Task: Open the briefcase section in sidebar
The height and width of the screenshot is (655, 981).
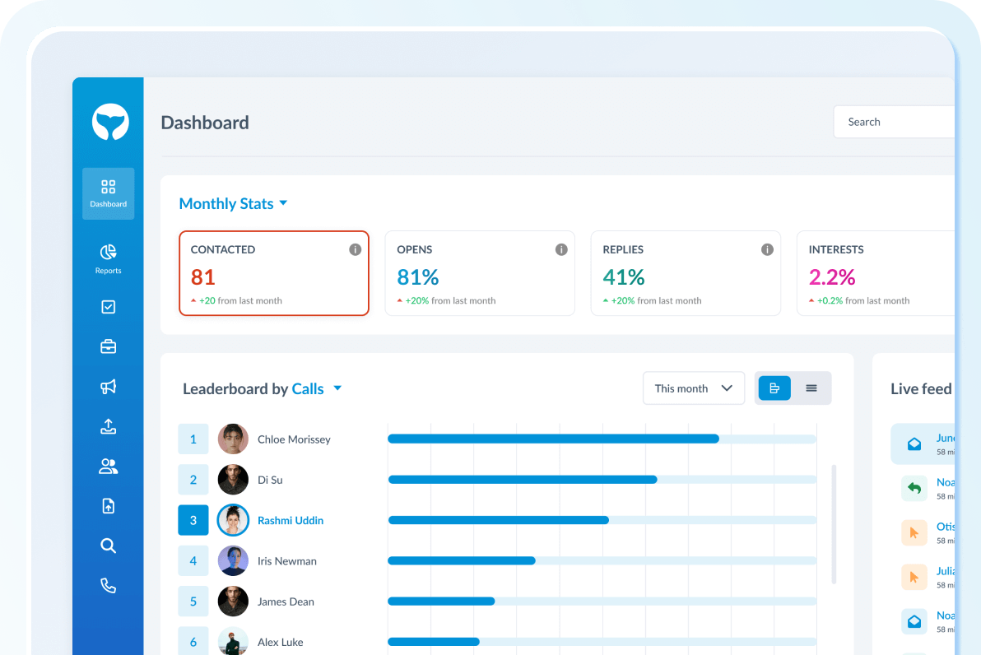Action: (x=108, y=346)
